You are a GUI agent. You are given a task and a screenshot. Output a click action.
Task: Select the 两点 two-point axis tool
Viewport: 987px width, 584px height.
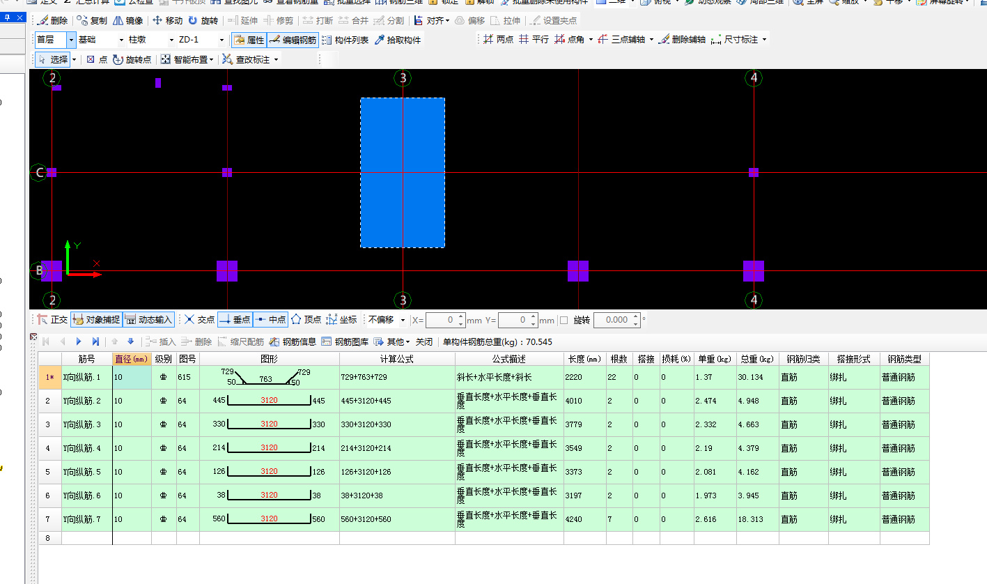[499, 40]
